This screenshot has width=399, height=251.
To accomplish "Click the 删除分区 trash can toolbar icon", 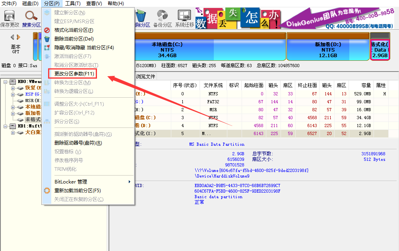I will click(x=141, y=16).
